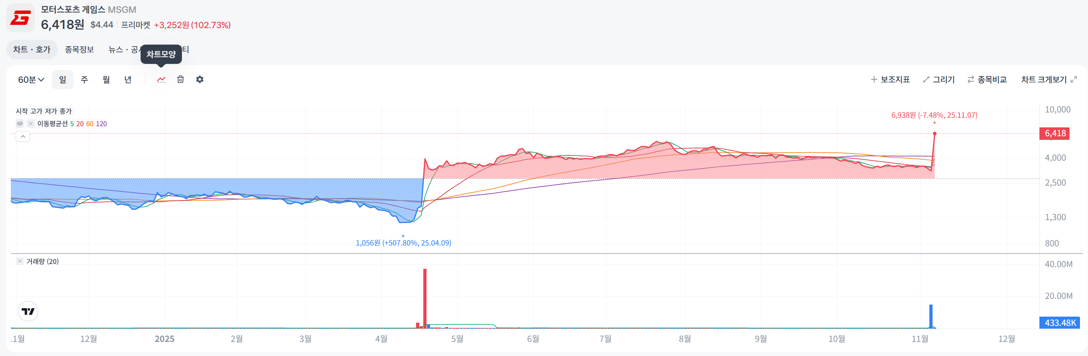Screen dimensions: 1088x356
Task: Switch to the 종목정보 tab
Action: pyautogui.click(x=80, y=49)
